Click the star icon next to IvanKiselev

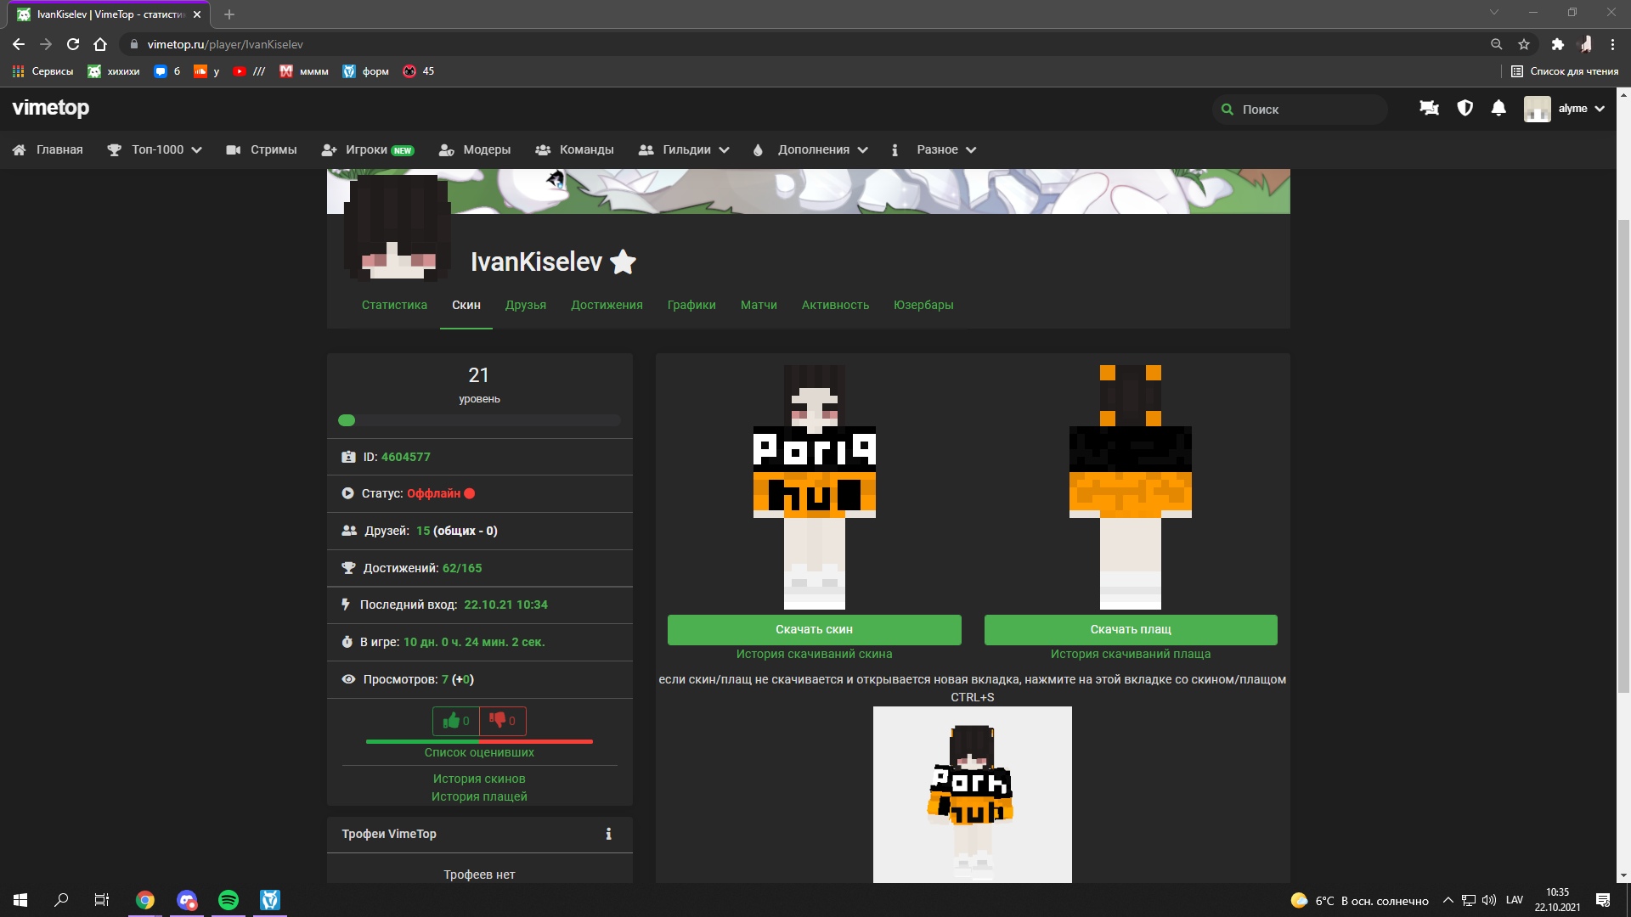click(623, 262)
